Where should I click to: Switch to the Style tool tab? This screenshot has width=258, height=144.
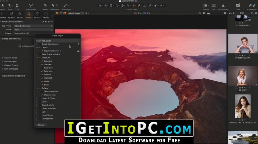29,15
